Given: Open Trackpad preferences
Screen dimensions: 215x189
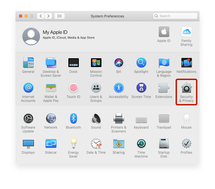Looking at the screenshot, I should pyautogui.click(x=164, y=118).
